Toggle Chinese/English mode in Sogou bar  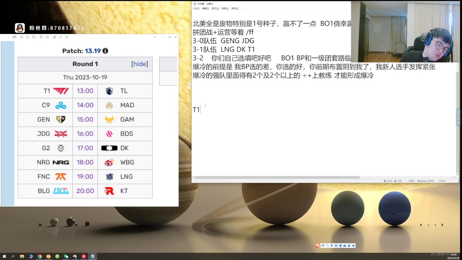(323, 246)
